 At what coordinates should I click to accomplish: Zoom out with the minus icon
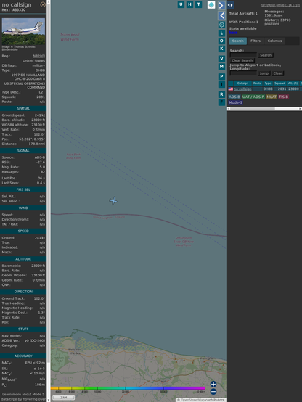pyautogui.click(x=213, y=392)
